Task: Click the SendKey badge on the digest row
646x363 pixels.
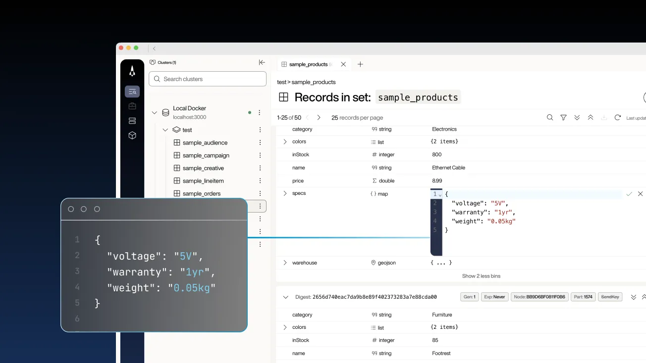Action: click(610, 297)
